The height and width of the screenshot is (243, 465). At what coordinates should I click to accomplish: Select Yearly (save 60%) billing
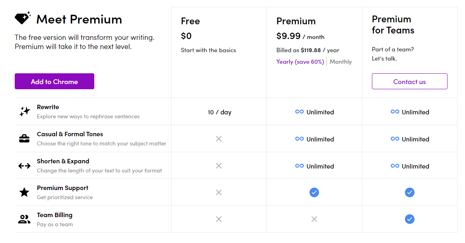pos(300,61)
